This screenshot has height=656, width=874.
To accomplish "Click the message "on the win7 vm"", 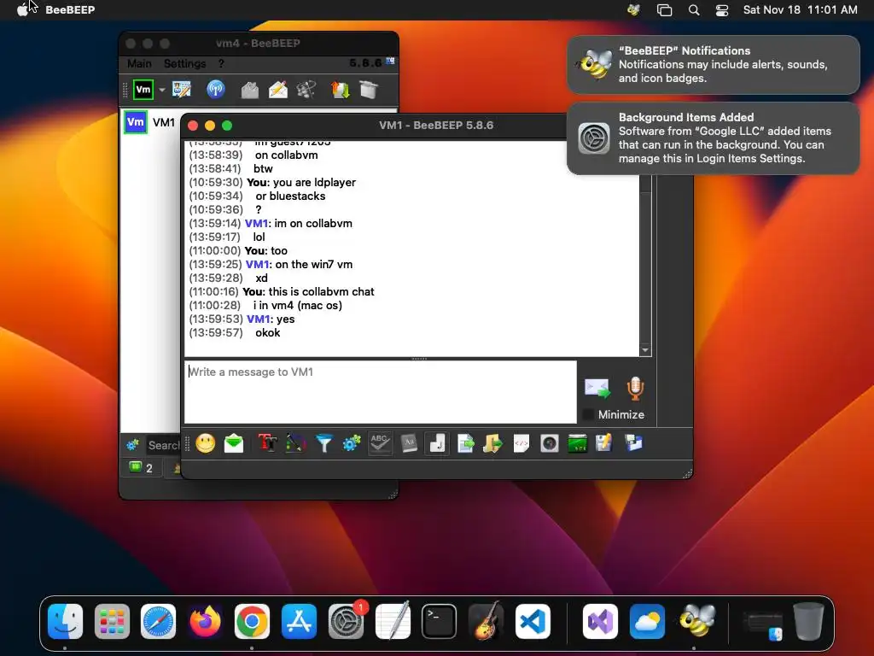I will click(x=314, y=265).
